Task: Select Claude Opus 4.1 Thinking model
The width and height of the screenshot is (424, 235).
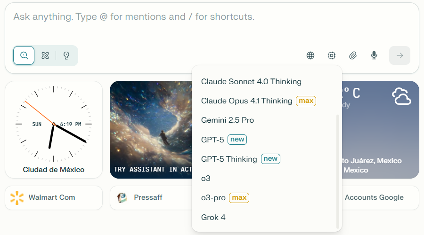Action: (247, 101)
